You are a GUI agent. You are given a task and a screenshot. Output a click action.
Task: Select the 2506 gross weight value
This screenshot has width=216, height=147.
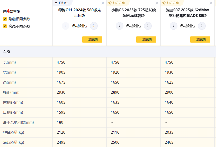[115, 142]
